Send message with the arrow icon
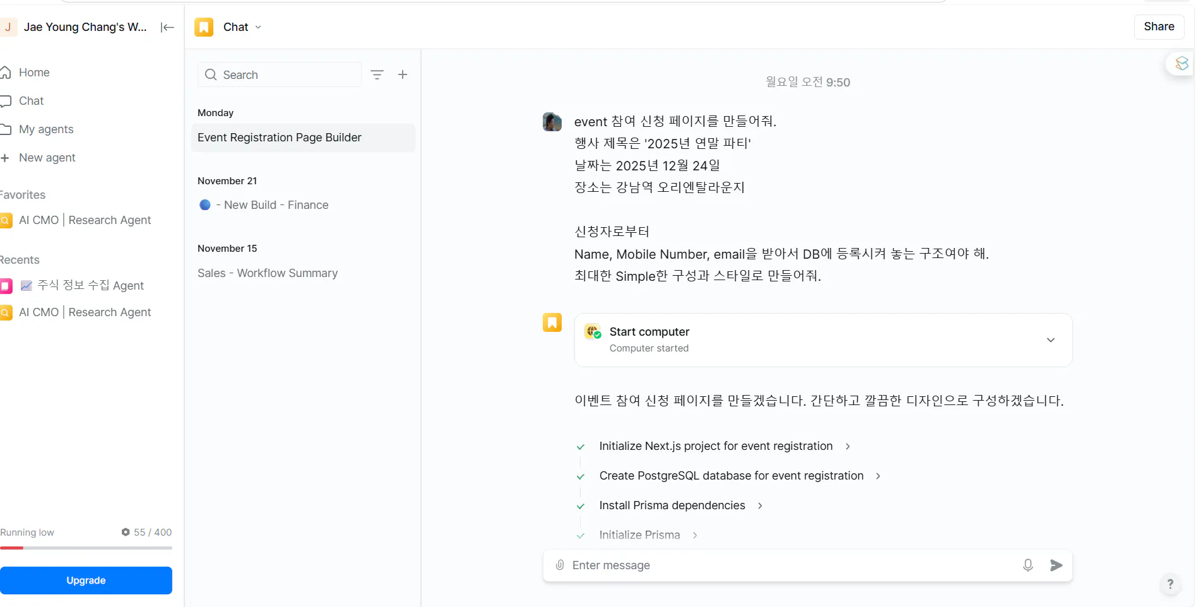 (x=1056, y=565)
